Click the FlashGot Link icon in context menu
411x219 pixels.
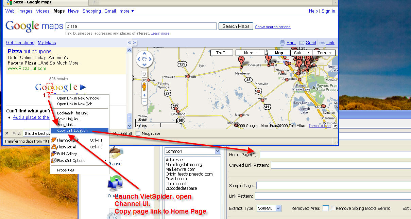pos(54,140)
